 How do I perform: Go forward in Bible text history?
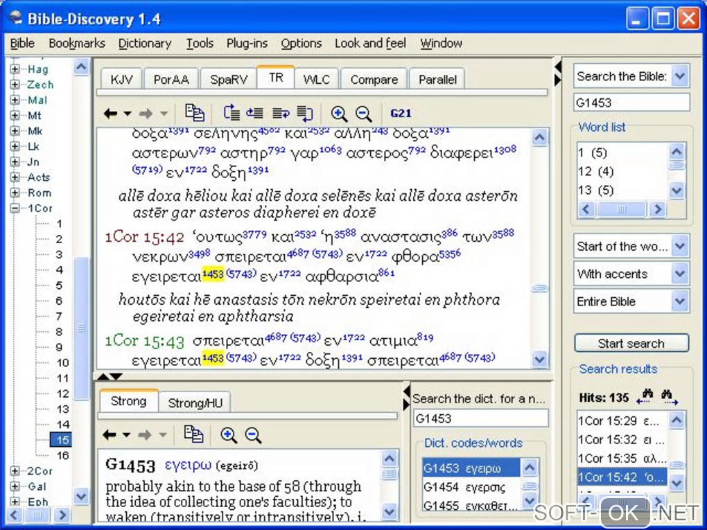pos(145,114)
